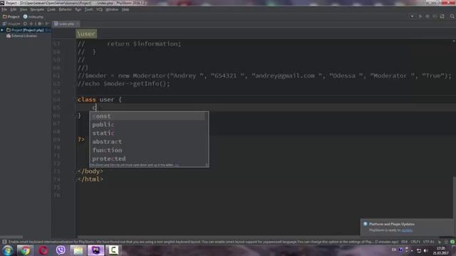Click collapse-all icon in Project panel header
456x256 pixels.
(32, 23)
